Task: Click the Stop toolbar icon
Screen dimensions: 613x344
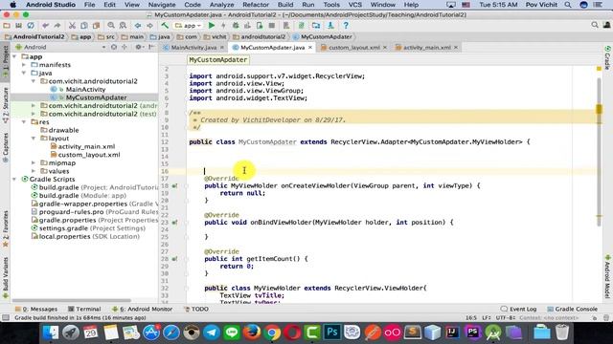Action: click(272, 26)
